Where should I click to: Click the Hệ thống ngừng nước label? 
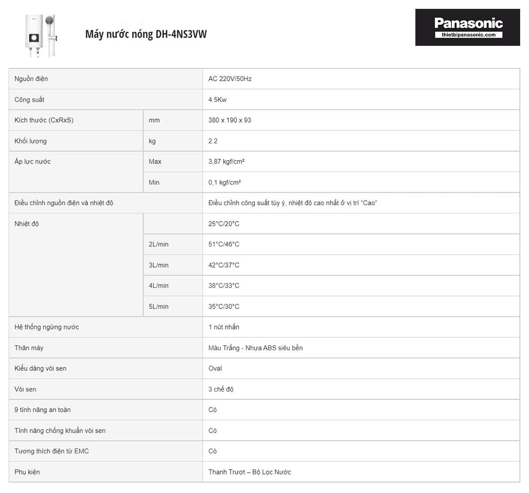pyautogui.click(x=47, y=327)
